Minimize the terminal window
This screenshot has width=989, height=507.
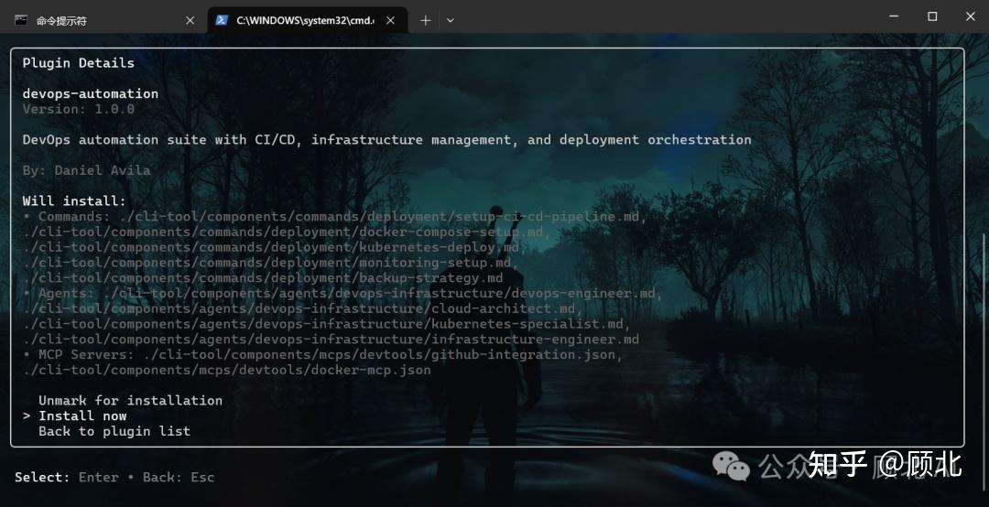pos(894,16)
